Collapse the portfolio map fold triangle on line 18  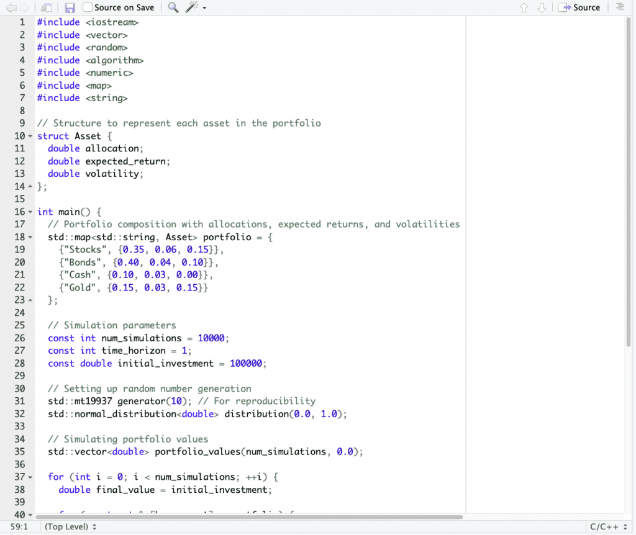click(30, 237)
